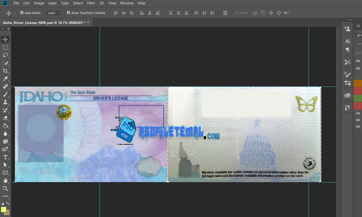Open the Paragraph panel icon

pos(348,50)
